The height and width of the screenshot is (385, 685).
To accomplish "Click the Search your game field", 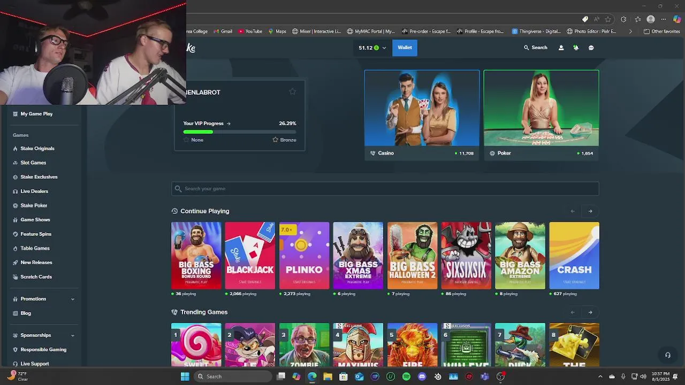I will click(385, 189).
